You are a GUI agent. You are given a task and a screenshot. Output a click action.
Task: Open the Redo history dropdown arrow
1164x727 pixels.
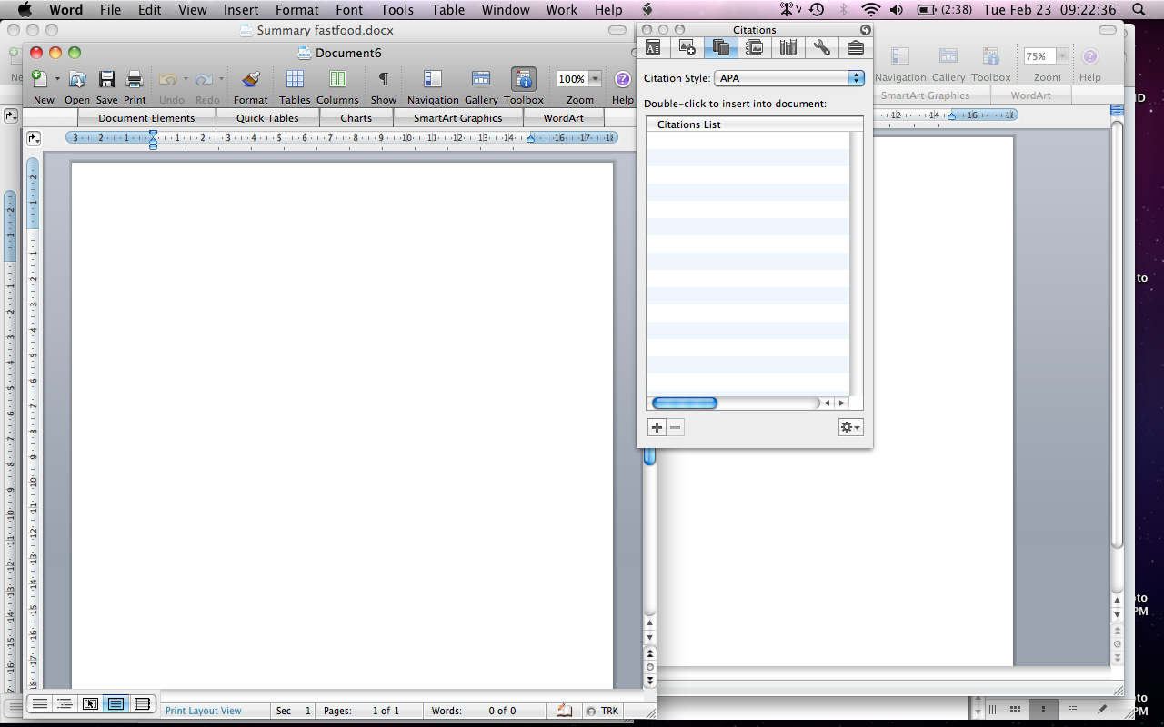[220, 79]
